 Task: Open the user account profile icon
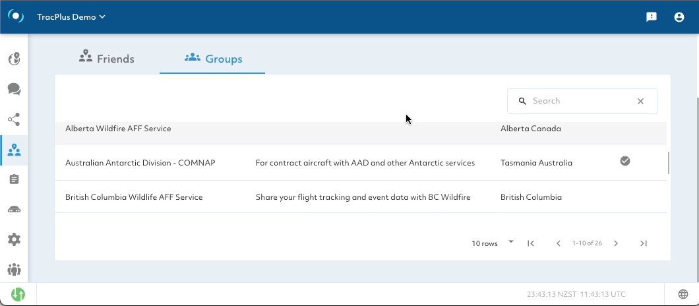679,17
